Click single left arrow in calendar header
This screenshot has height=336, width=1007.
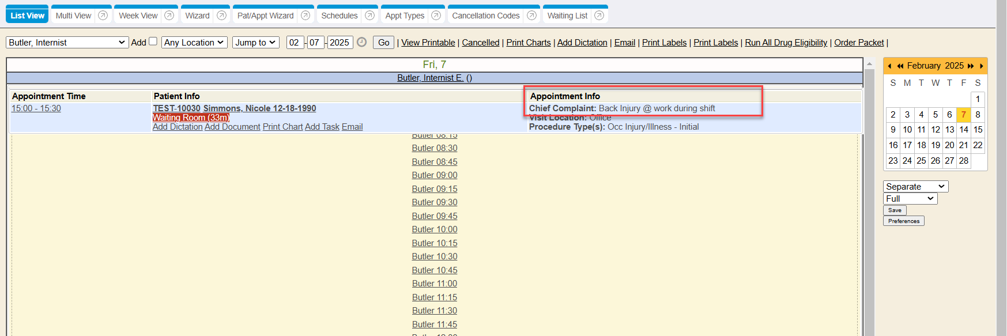point(889,66)
